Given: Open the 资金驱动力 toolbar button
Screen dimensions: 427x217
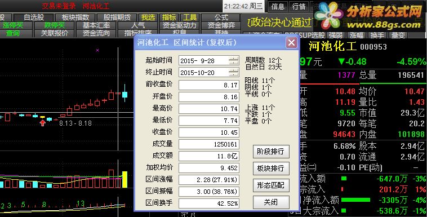Looking at the screenshot, I should point(180,25).
